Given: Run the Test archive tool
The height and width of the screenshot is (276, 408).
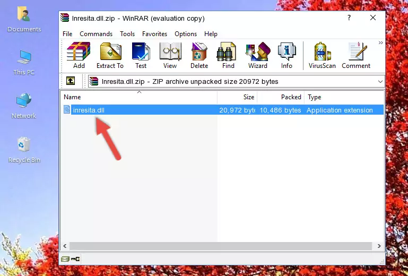Looking at the screenshot, I should click(x=141, y=55).
